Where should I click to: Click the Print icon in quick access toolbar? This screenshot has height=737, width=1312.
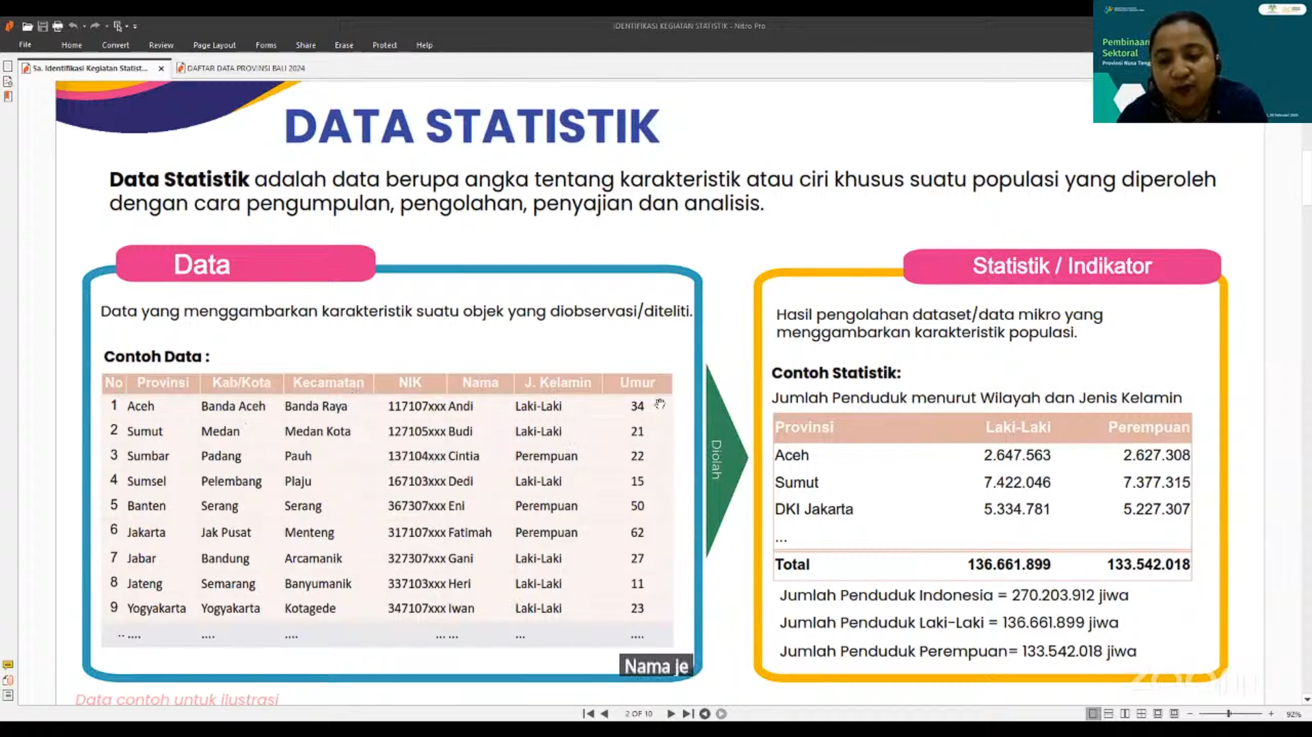pyautogui.click(x=57, y=27)
